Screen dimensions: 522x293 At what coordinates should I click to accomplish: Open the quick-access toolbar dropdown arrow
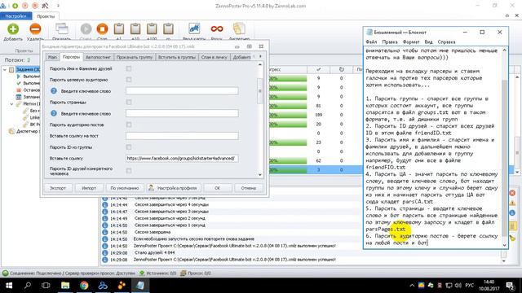58,6
